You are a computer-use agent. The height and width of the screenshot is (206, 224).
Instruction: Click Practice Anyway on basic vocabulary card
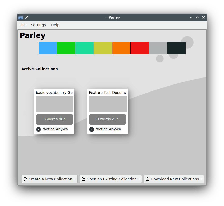(55, 129)
